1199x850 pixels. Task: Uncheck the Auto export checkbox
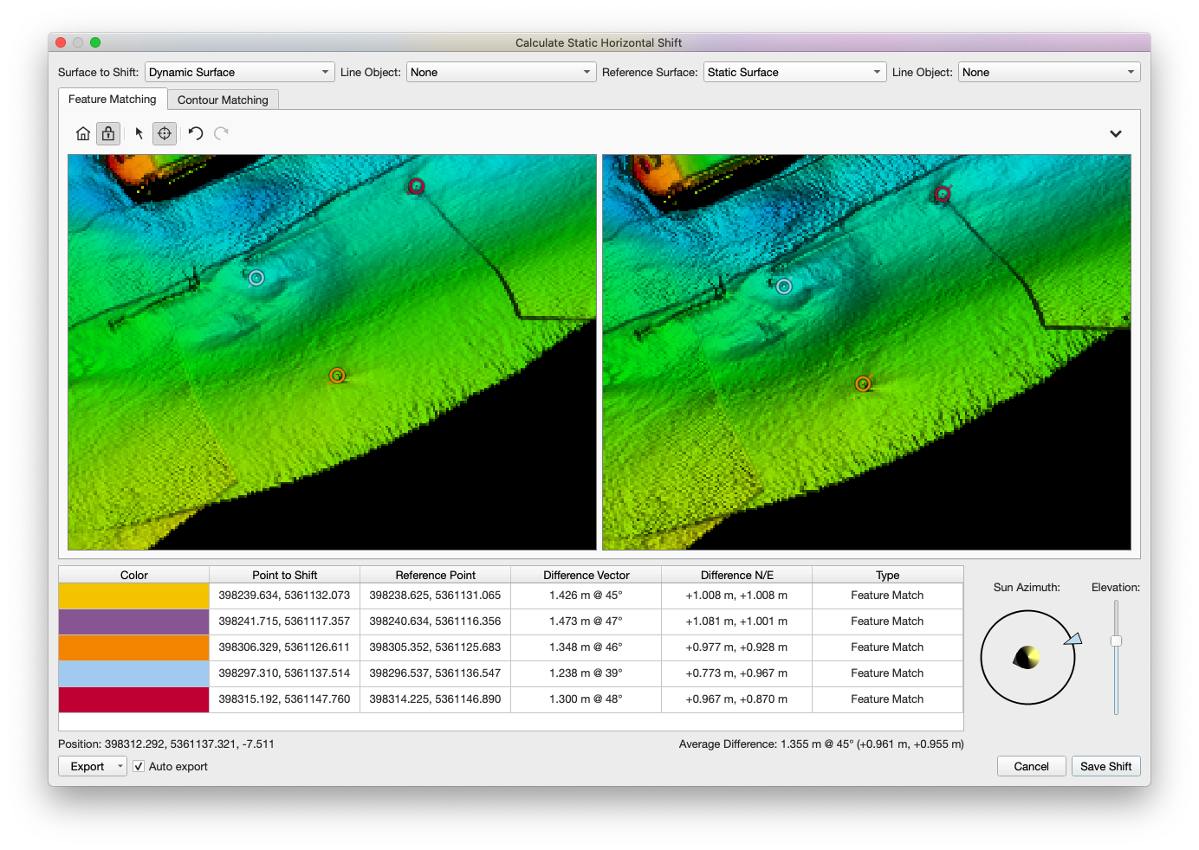[x=139, y=766]
